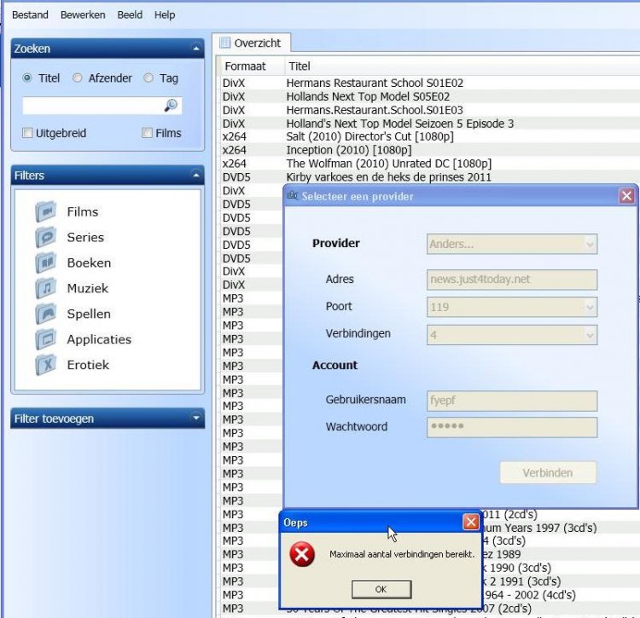Click the Films filter icon
The image size is (640, 618).
(x=45, y=211)
